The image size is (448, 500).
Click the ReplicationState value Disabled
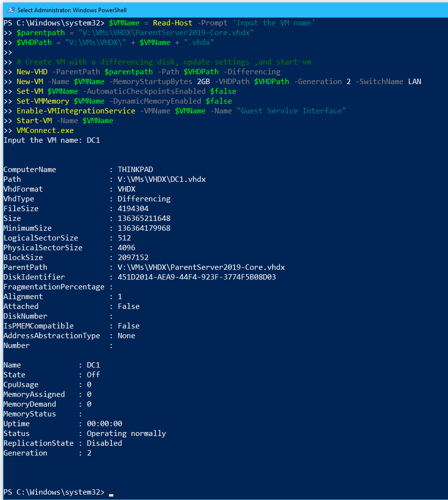(x=105, y=443)
